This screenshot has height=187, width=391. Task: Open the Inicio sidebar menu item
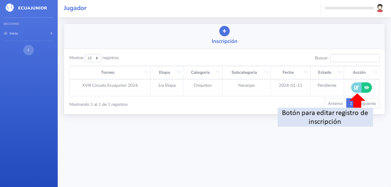coord(14,34)
